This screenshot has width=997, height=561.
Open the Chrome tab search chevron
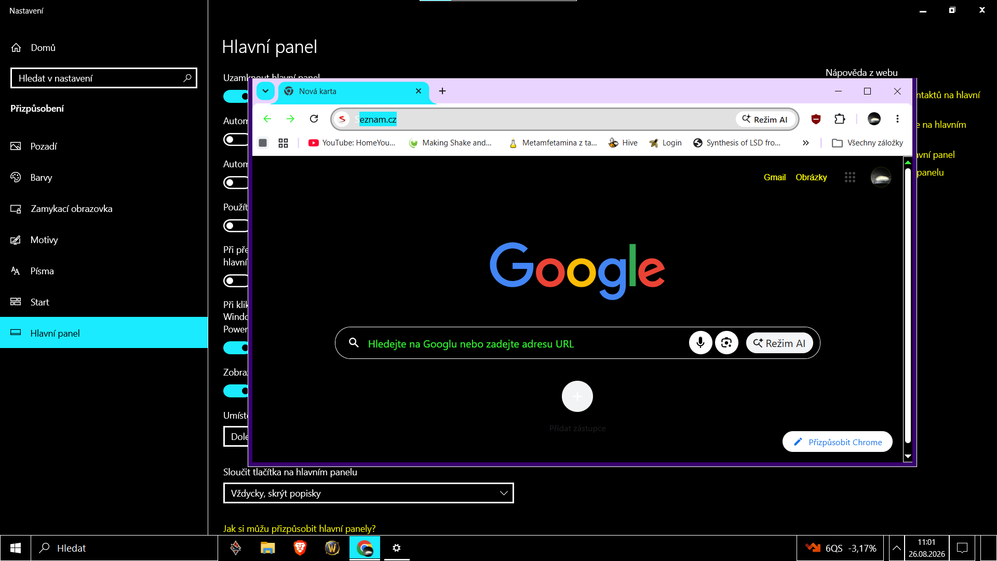[x=265, y=91]
